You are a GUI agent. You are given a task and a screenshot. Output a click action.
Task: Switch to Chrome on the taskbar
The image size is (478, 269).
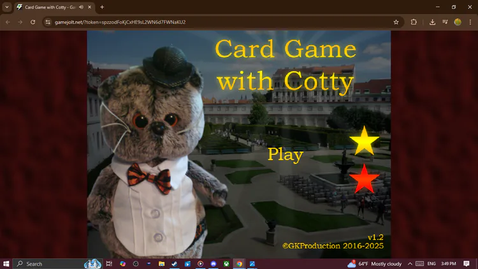[239, 264]
